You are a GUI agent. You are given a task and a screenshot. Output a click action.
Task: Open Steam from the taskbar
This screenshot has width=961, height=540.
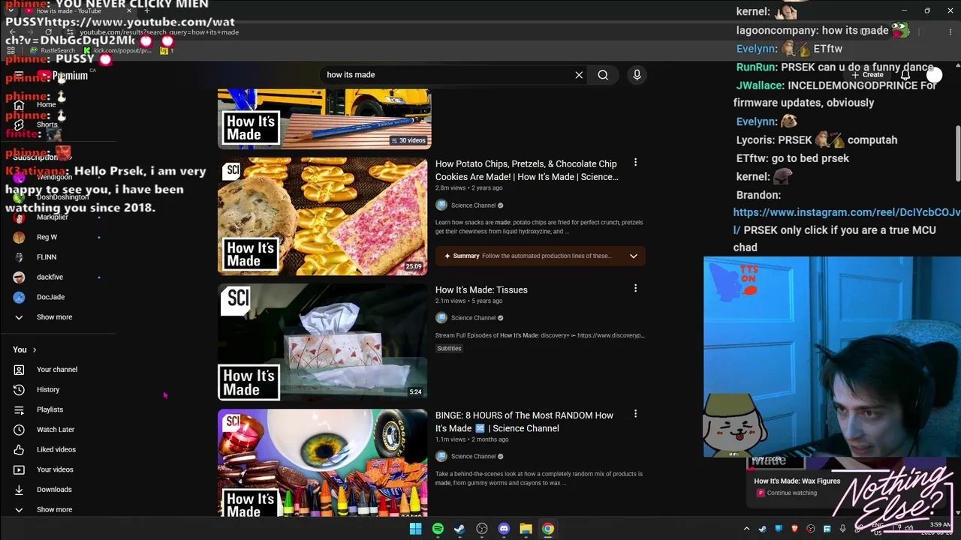[x=459, y=529]
